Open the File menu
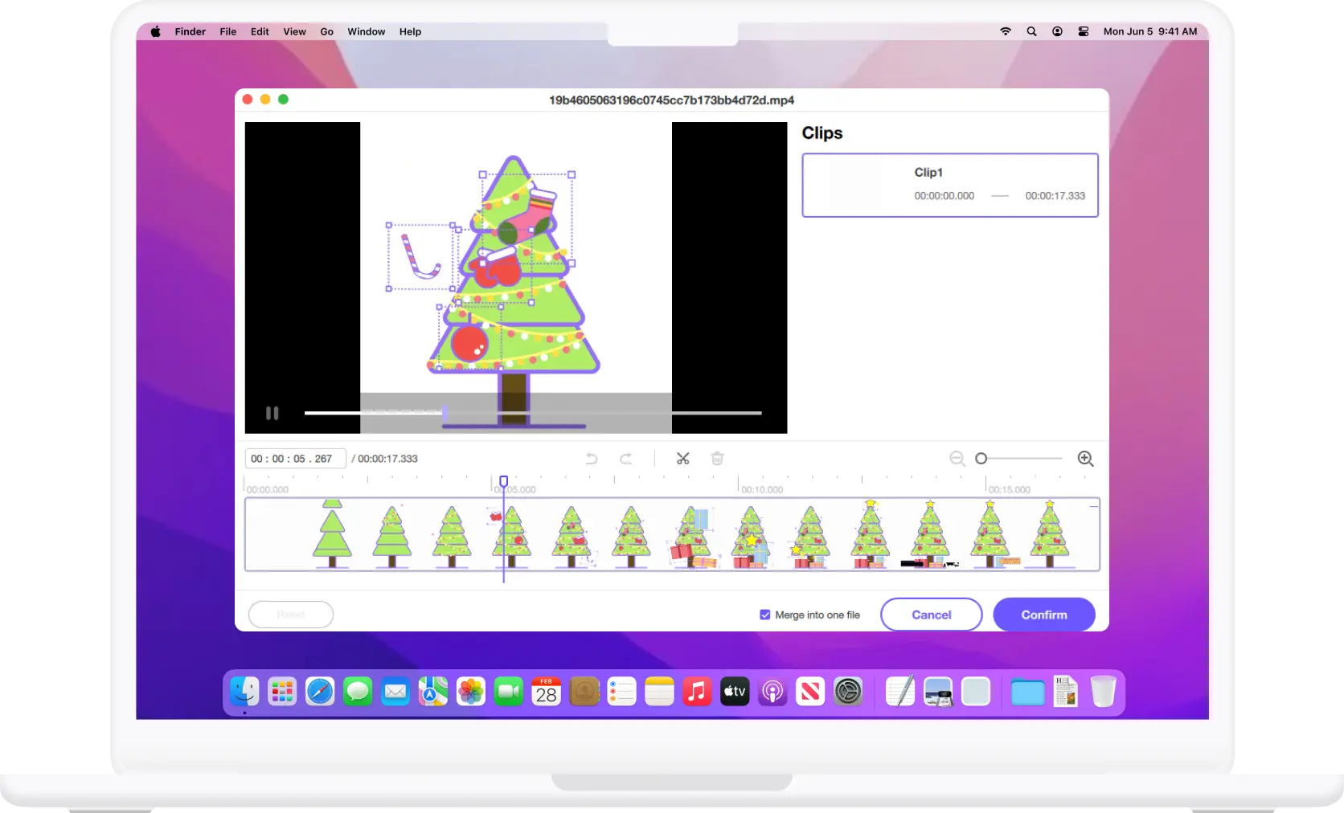This screenshot has height=813, width=1344. 228,31
